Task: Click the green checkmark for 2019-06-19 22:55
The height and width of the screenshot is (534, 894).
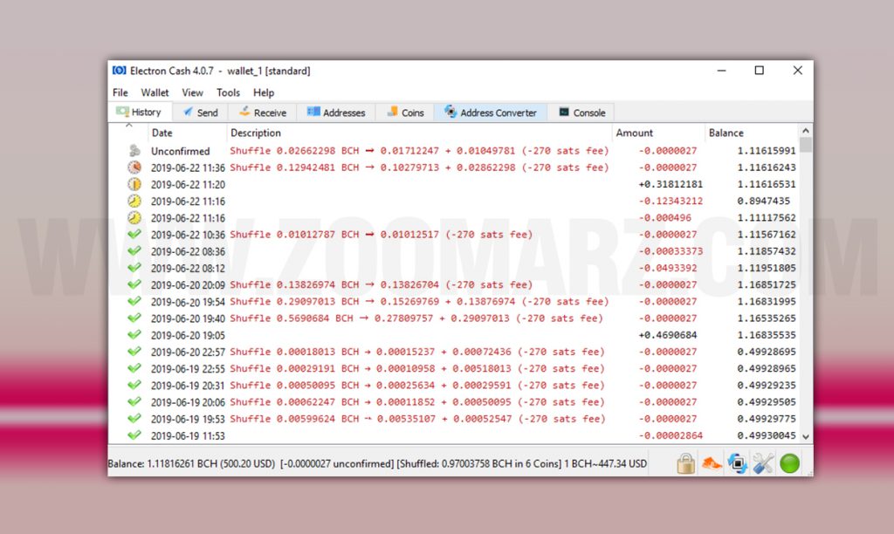Action: pos(134,368)
